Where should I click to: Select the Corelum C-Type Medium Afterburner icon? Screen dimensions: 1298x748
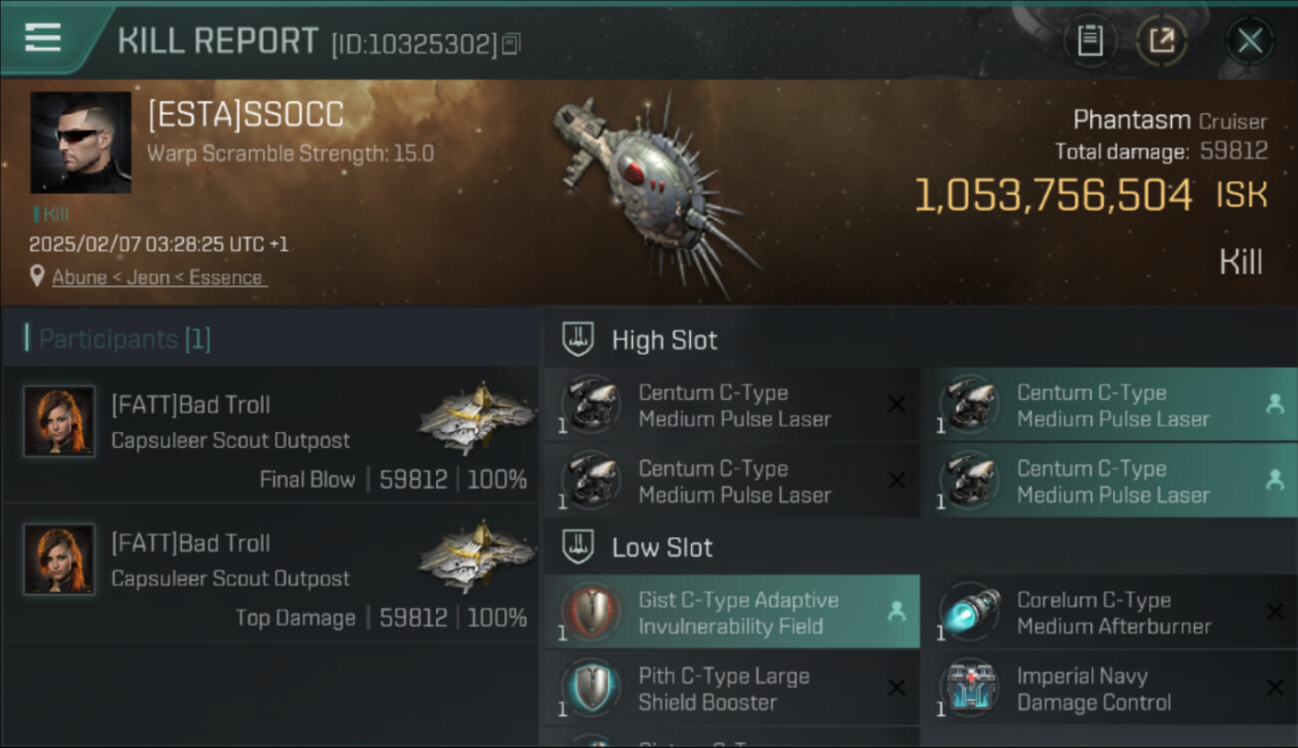970,612
